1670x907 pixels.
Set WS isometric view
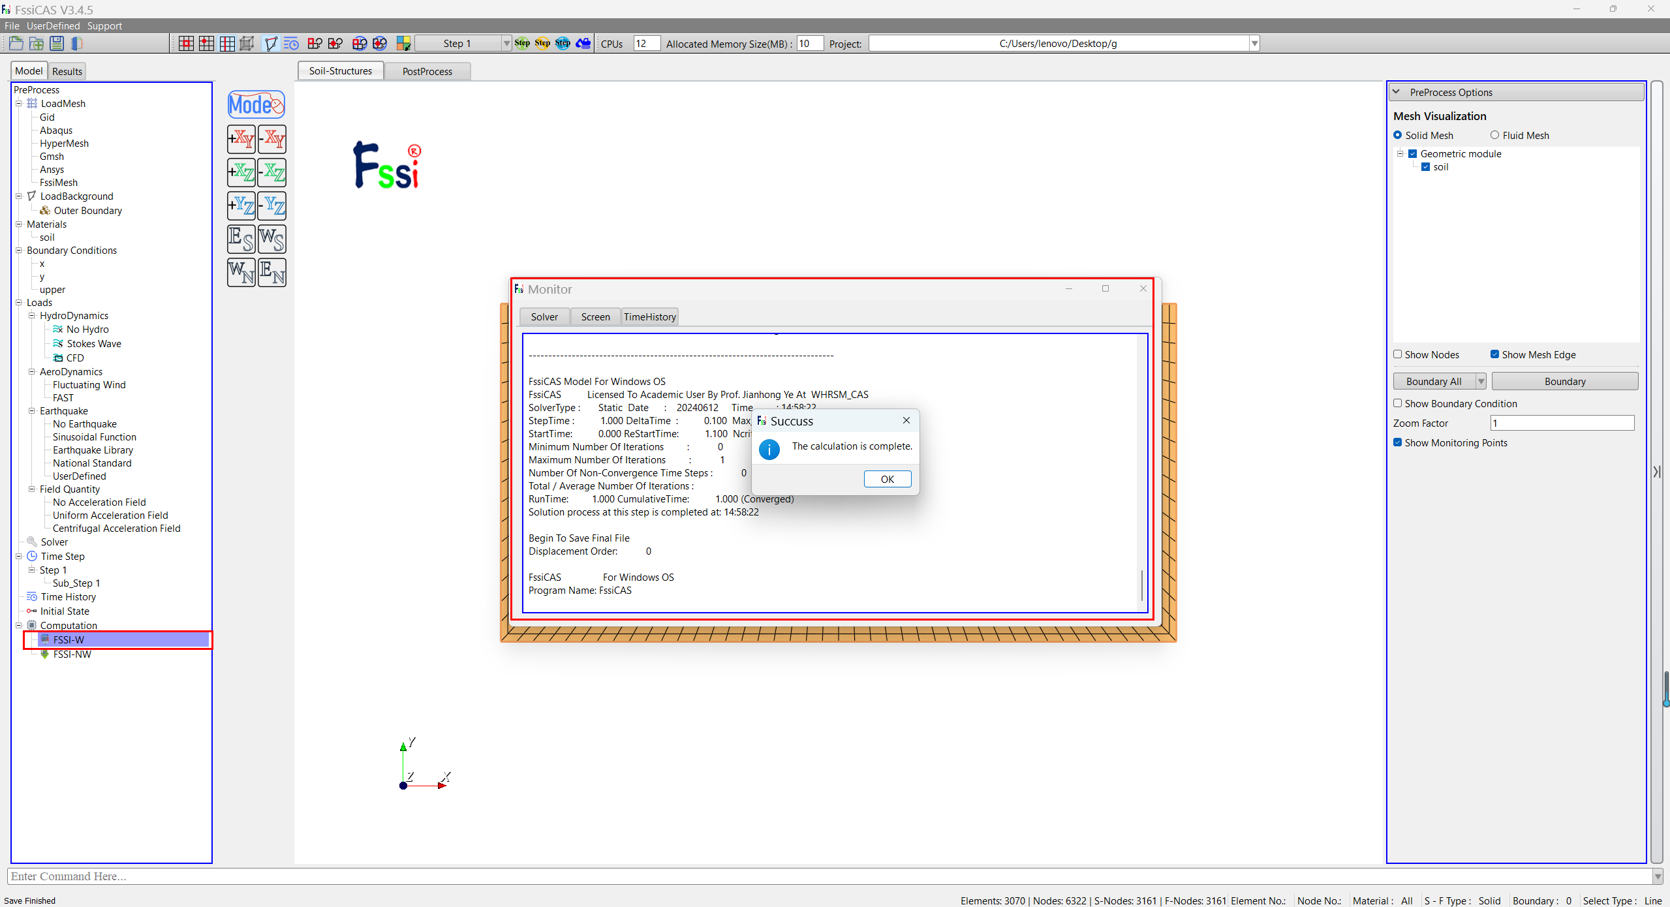(x=272, y=239)
